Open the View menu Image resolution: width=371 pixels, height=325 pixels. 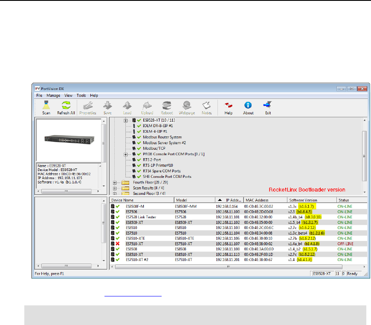[68, 96]
